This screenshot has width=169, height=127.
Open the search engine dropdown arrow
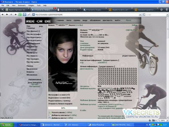[168, 15]
